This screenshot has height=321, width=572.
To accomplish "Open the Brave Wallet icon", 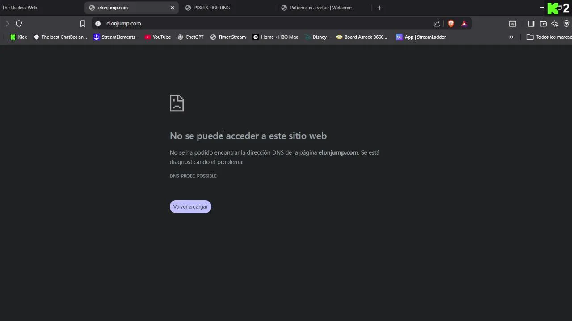I will [x=543, y=24].
